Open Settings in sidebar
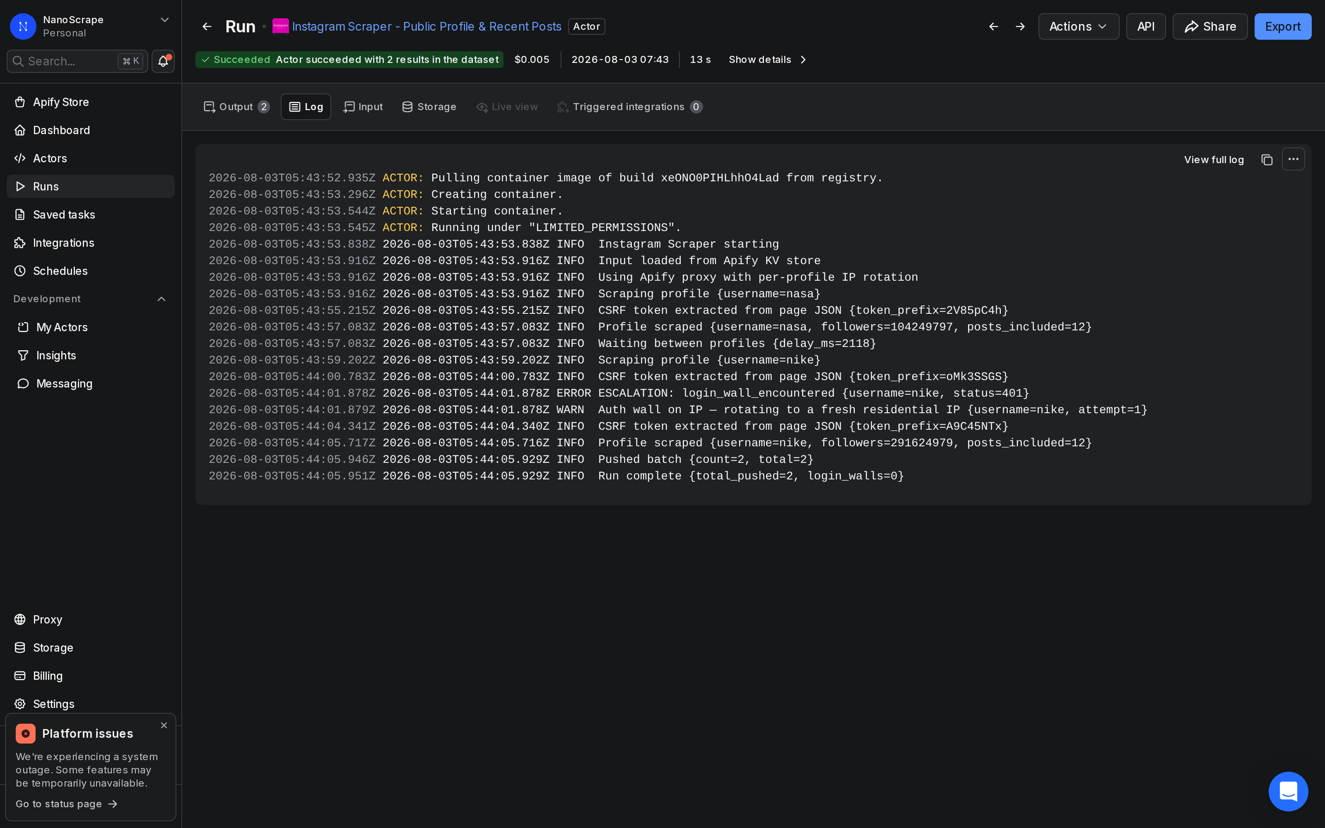 91,704
